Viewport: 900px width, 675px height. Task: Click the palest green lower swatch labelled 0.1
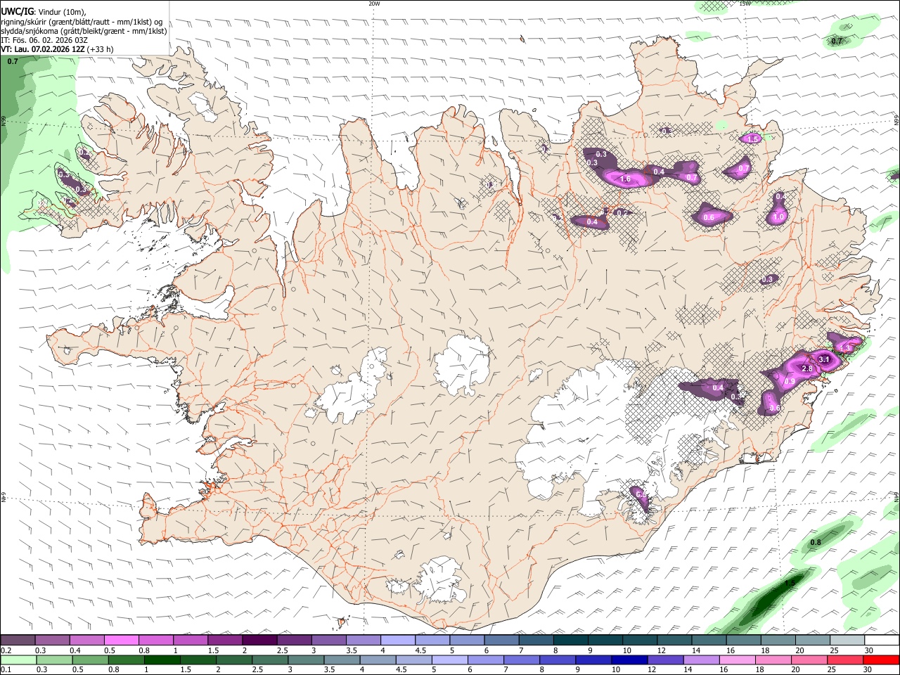(18, 660)
